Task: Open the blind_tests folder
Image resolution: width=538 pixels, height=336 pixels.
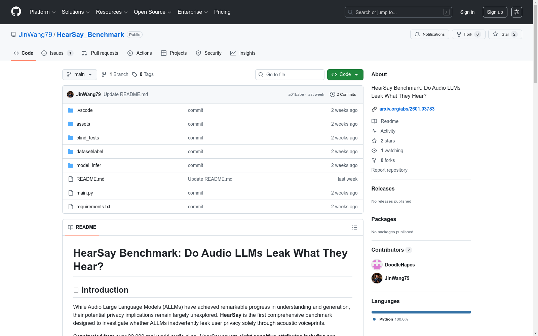Action: coord(87,138)
